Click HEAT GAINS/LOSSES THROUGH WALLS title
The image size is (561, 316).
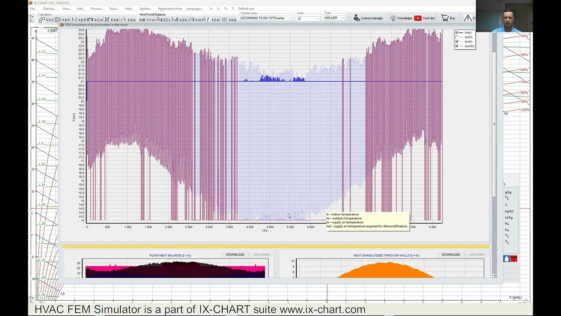(386, 255)
